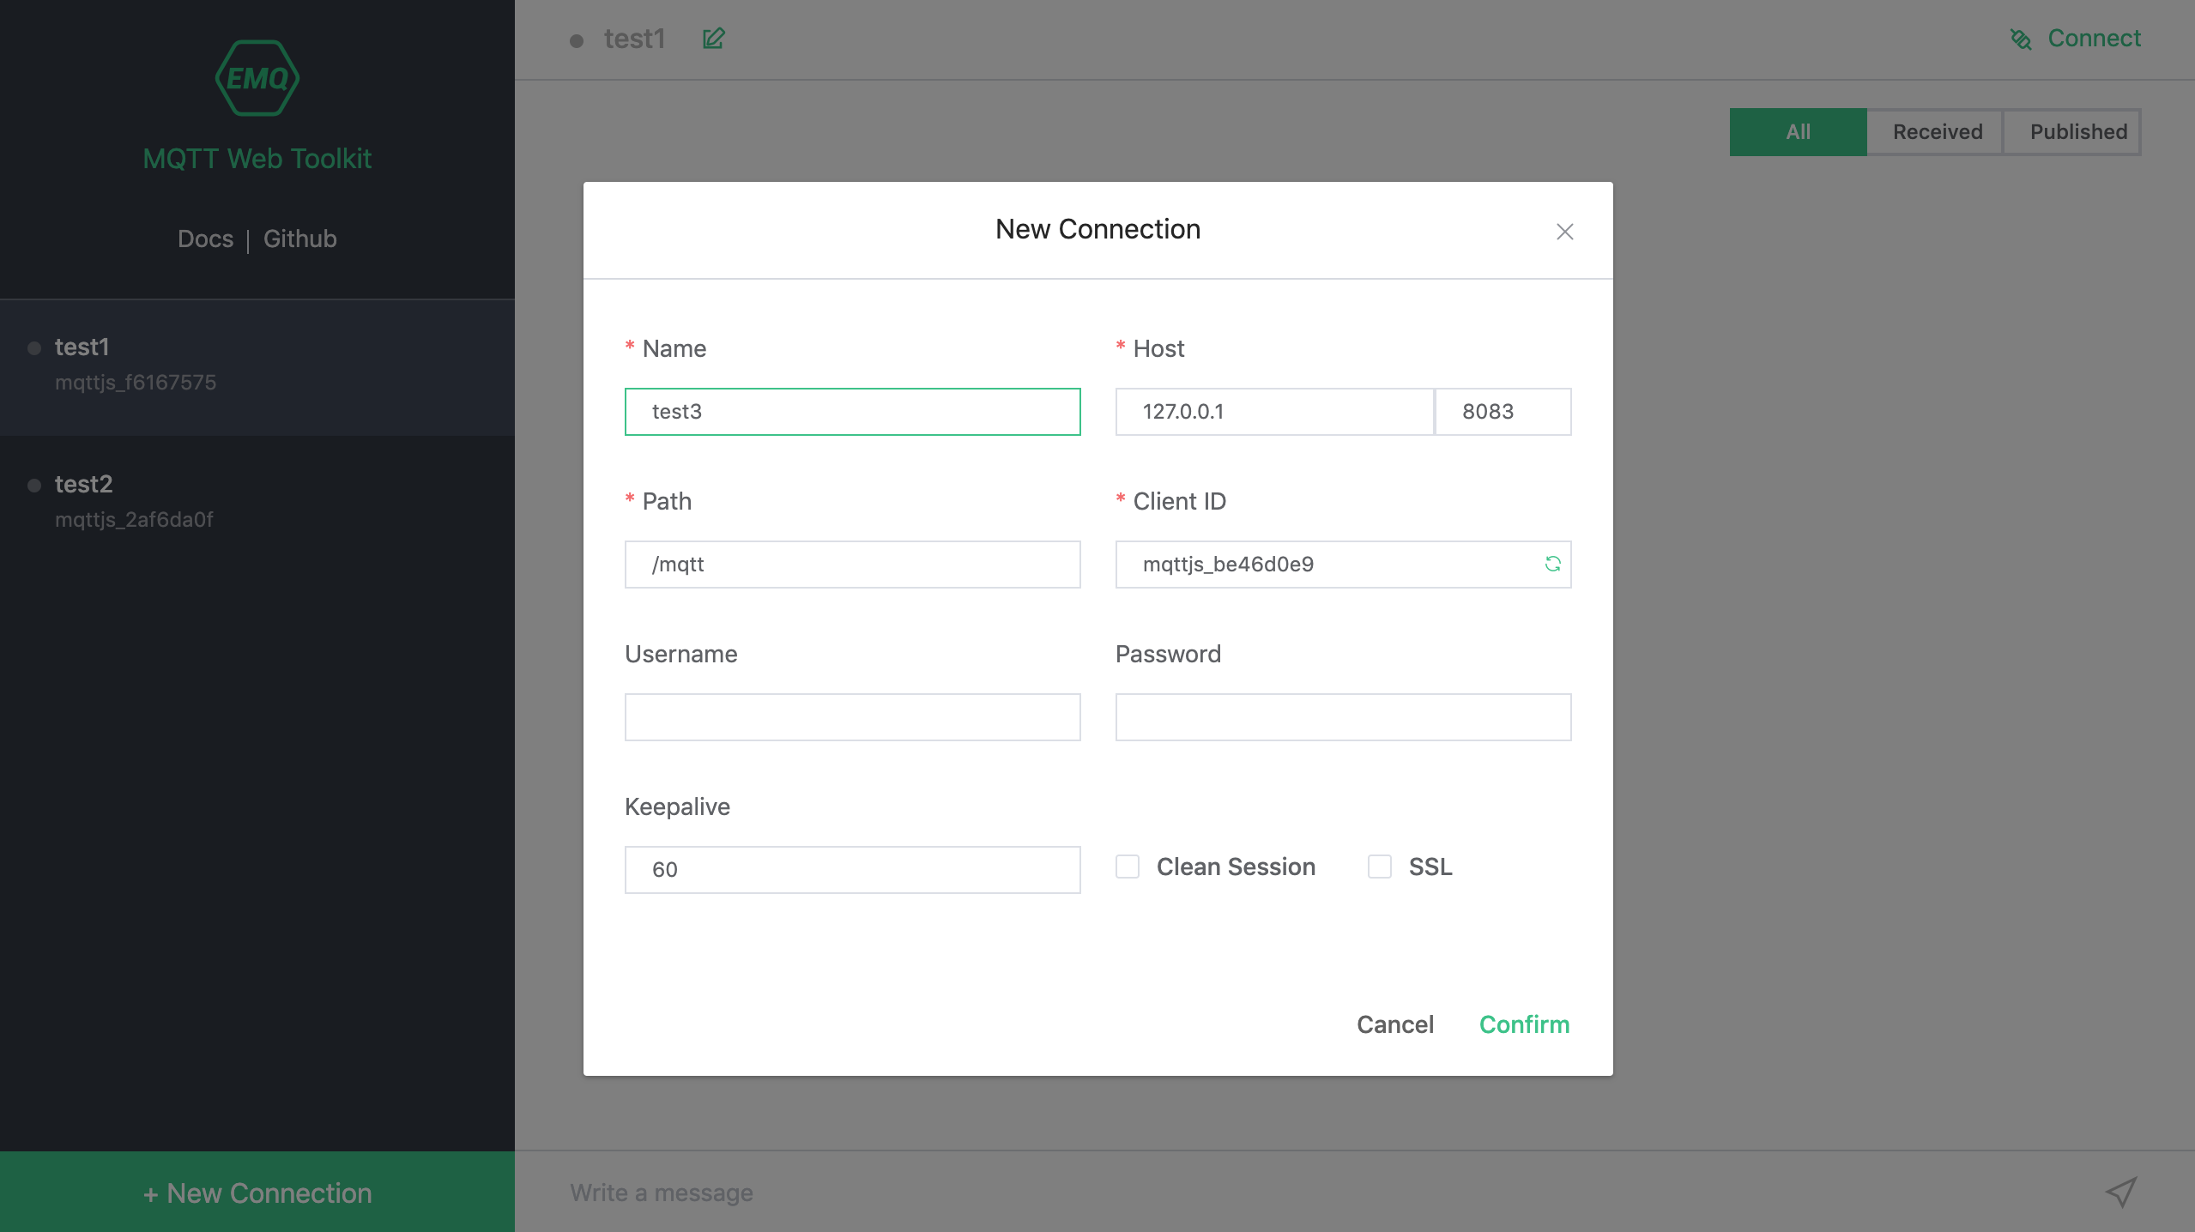Click the Host field with 127.0.0.1
Screen dimensions: 2195x1232
(x=1274, y=412)
